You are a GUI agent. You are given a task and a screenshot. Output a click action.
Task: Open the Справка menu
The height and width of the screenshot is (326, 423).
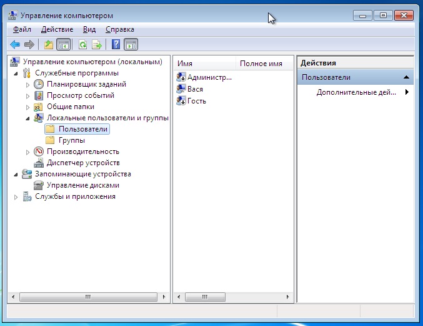[119, 29]
